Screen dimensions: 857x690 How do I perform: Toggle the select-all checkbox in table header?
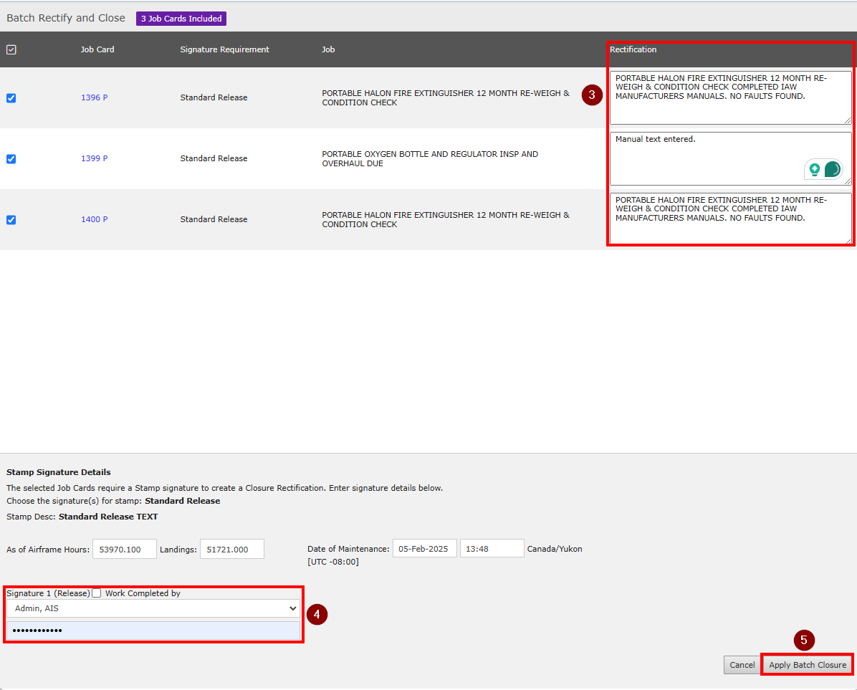pyautogui.click(x=11, y=49)
